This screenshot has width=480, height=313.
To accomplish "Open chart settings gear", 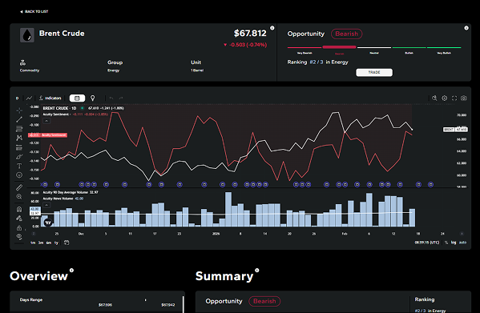I will click(444, 98).
